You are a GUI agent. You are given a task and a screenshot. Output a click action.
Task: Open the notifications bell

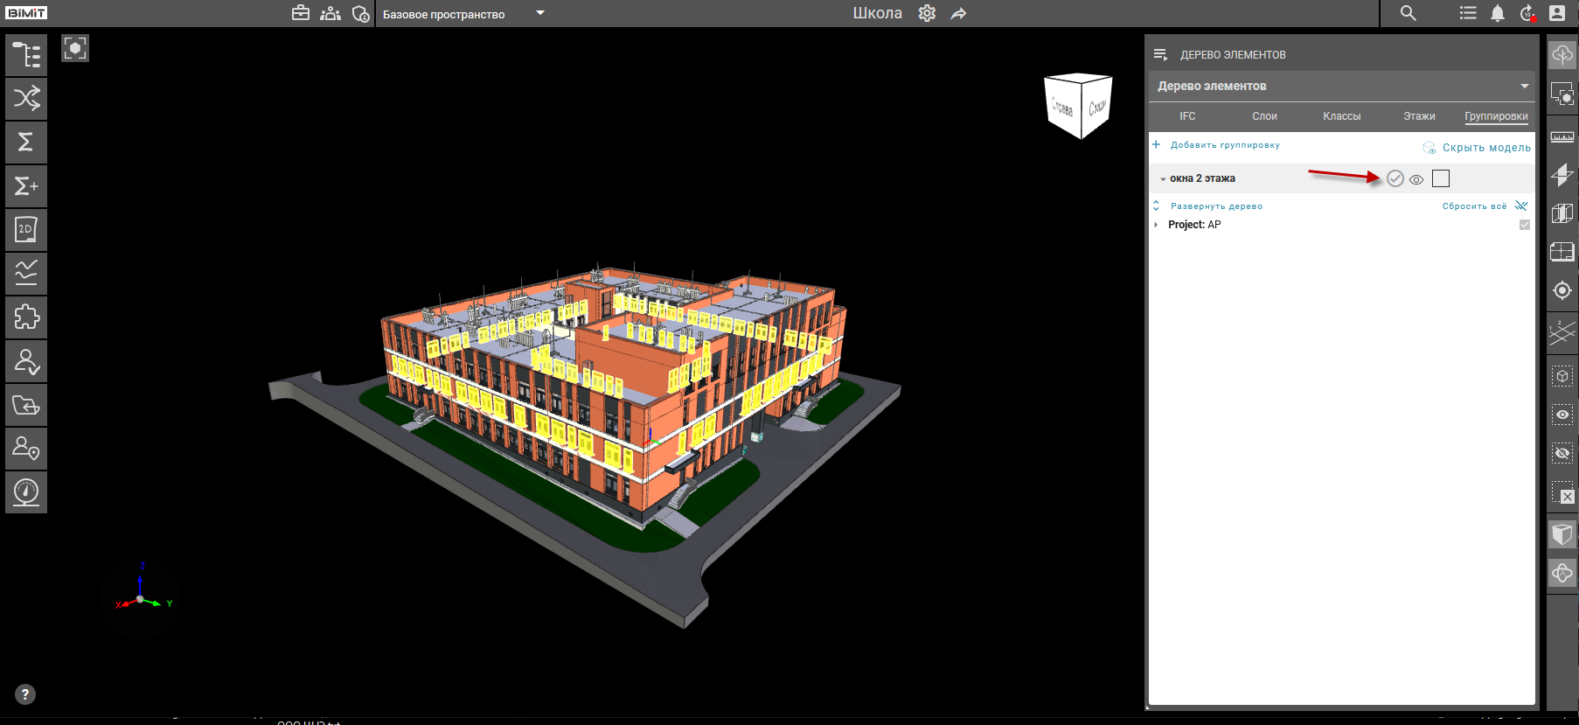[1498, 13]
